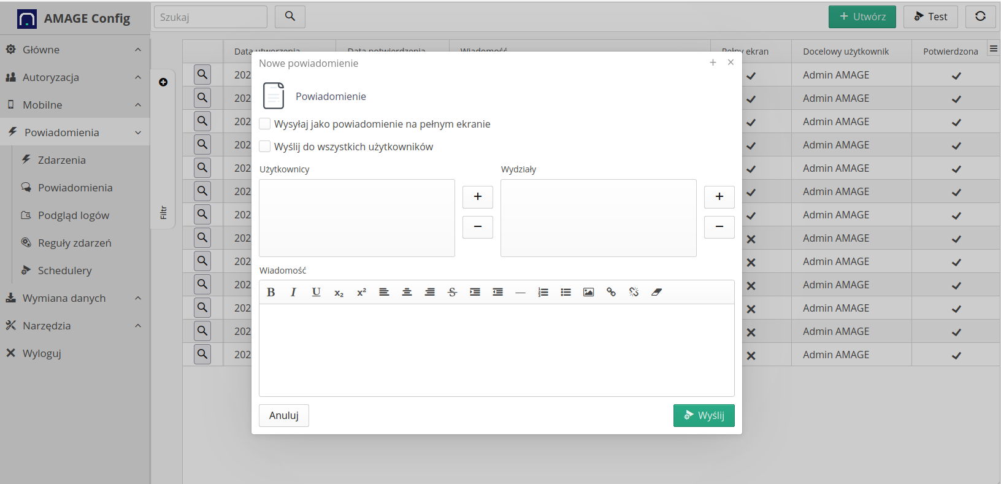Add a user with the plus button
This screenshot has height=484, width=1001.
tap(477, 197)
